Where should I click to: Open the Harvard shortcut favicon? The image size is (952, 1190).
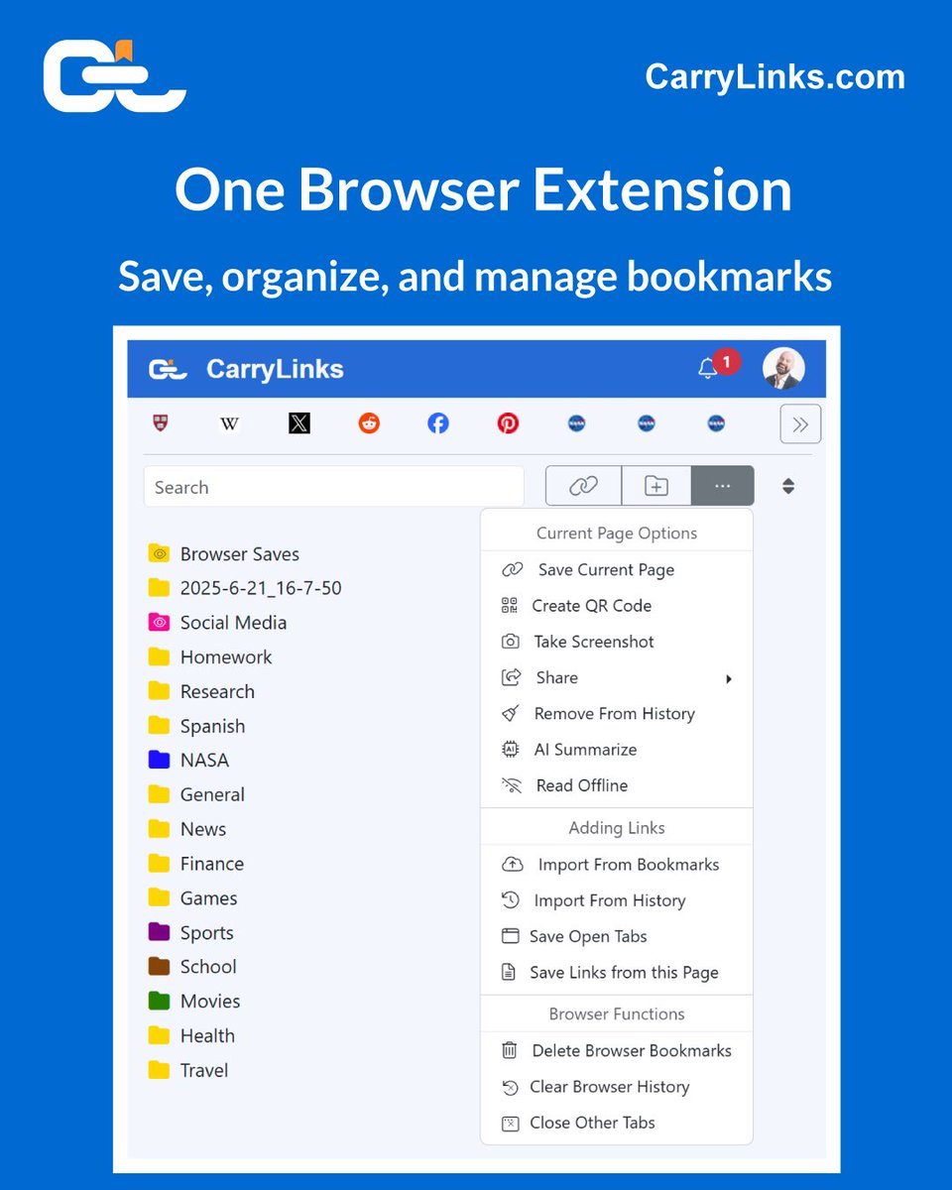click(x=161, y=423)
